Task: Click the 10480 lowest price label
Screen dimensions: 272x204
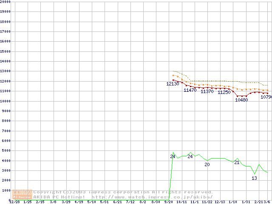Action: 241,100
